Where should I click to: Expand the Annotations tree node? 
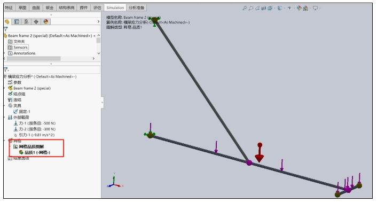click(x=22, y=53)
